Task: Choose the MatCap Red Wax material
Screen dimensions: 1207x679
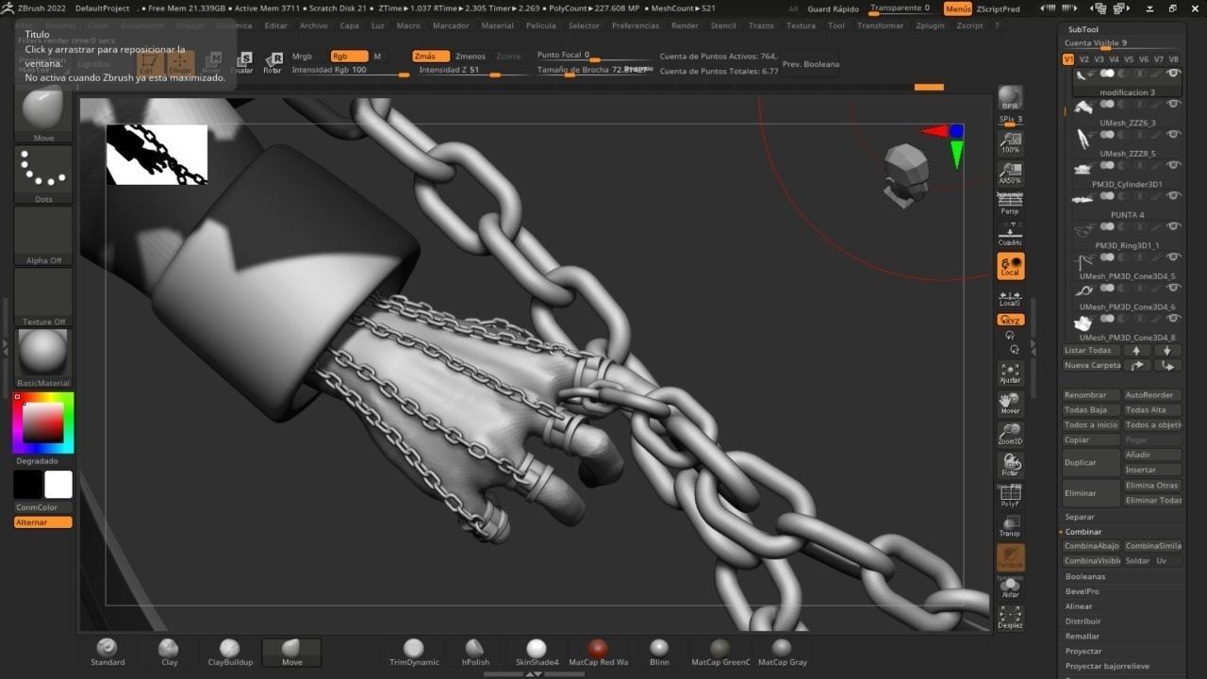Action: 598,653
